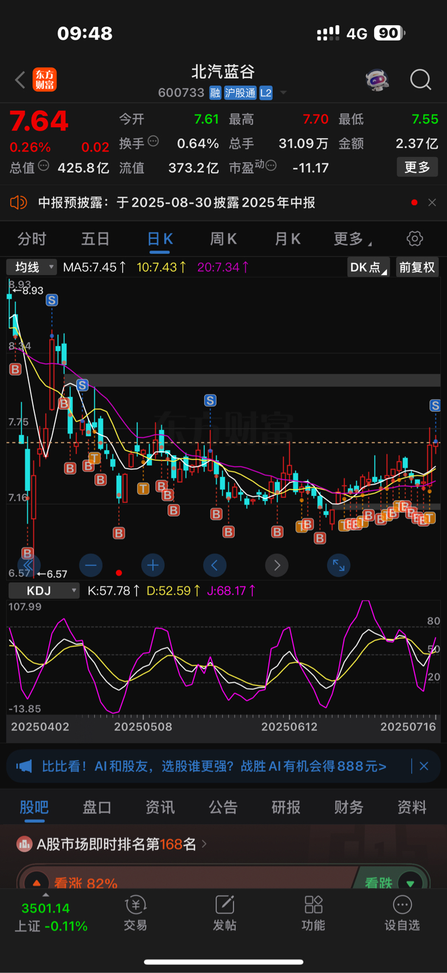
Task: Move chart right with arrow button
Action: pyautogui.click(x=277, y=565)
